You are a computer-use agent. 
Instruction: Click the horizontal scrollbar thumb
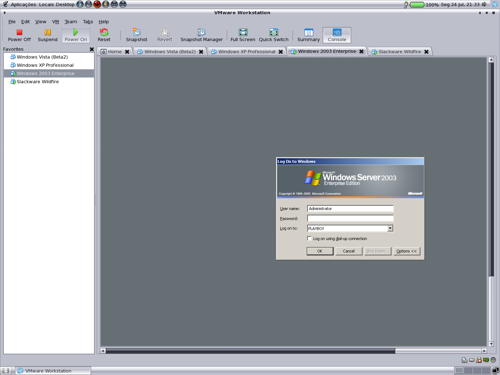250,351
